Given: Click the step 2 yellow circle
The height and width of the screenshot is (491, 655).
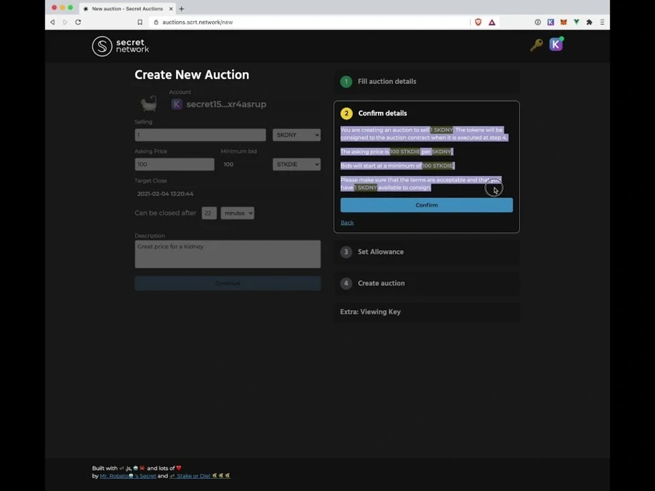Looking at the screenshot, I should click(x=346, y=113).
